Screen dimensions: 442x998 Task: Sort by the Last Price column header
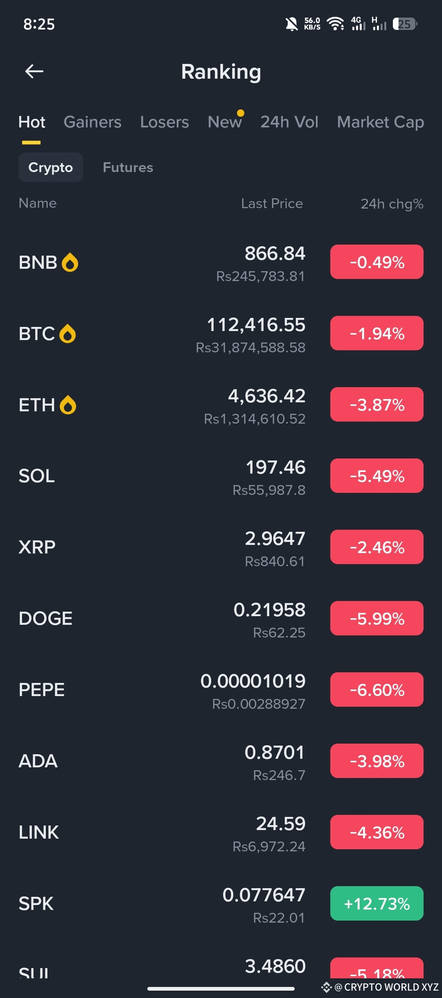click(x=272, y=204)
